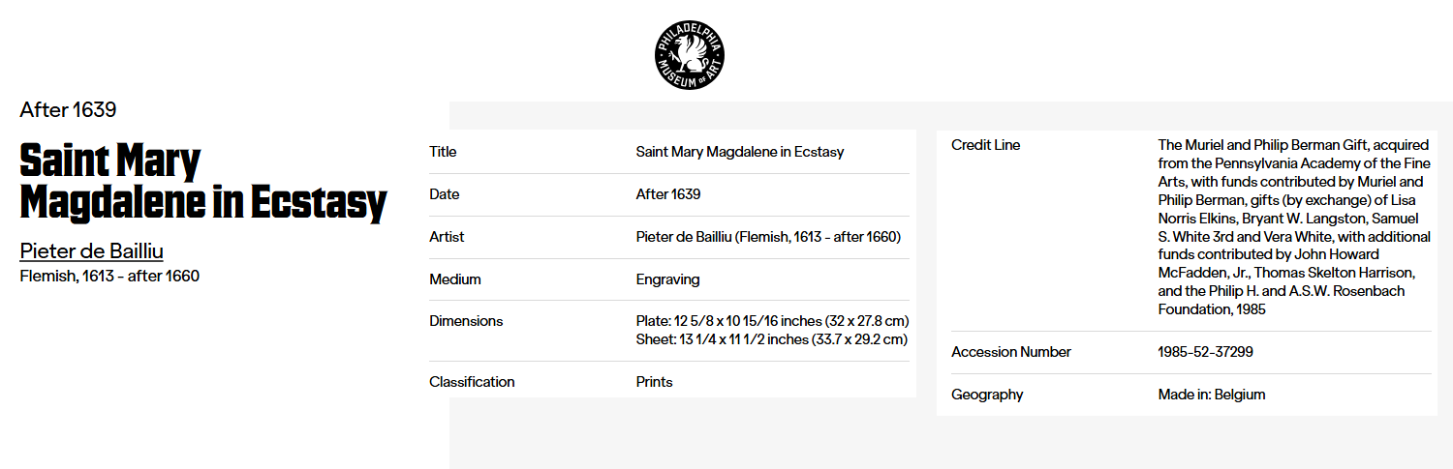Click the 'After 1639' text above the heading
Screen dimensions: 1453x469
tap(68, 109)
